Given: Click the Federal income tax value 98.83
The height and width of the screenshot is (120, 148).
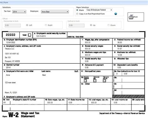Looking at the screenshot, I should (120, 42).
